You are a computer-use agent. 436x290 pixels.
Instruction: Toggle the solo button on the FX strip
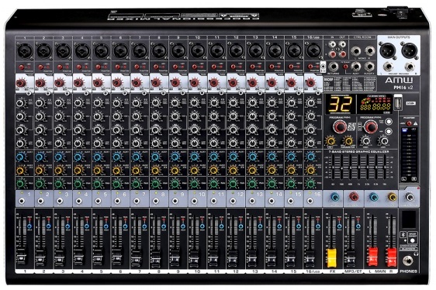(x=339, y=226)
